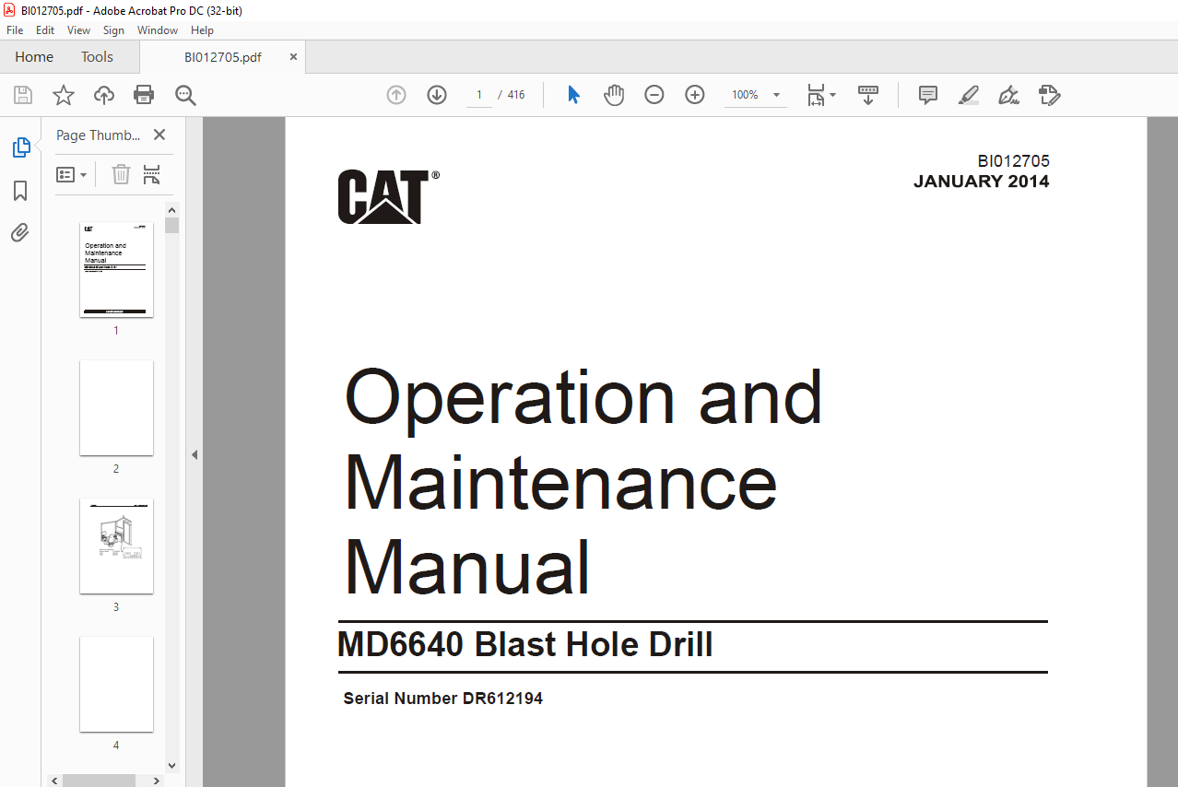Click the thumbnail panel scroll down arrow
This screenshot has width=1178, height=787.
[x=171, y=765]
